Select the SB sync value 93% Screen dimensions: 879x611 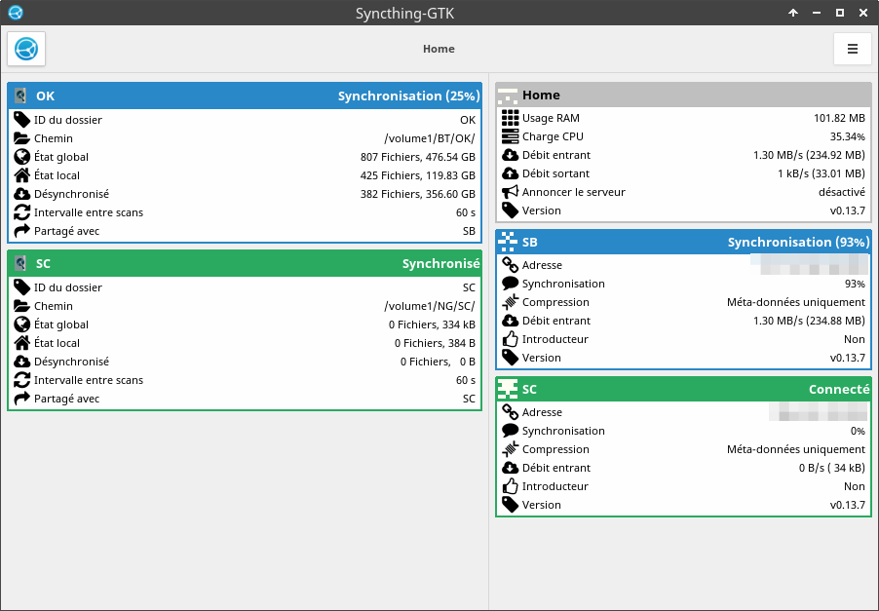point(855,284)
